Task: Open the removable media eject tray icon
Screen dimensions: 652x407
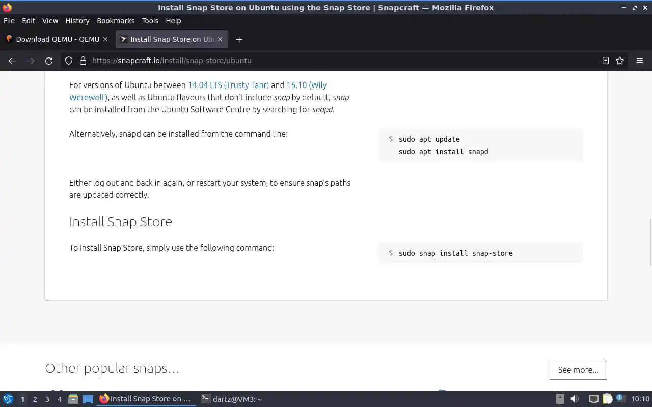Action: pyautogui.click(x=560, y=399)
